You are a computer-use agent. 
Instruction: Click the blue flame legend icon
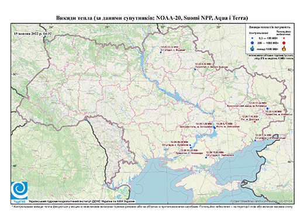coord(252,48)
